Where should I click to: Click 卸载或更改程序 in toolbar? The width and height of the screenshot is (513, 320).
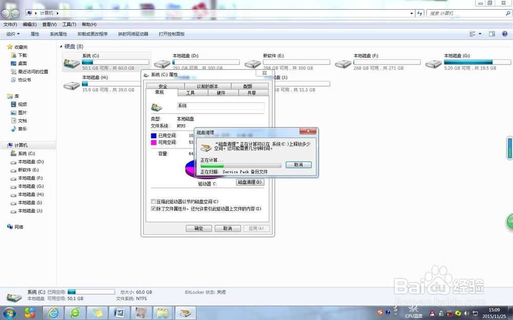tap(92, 34)
